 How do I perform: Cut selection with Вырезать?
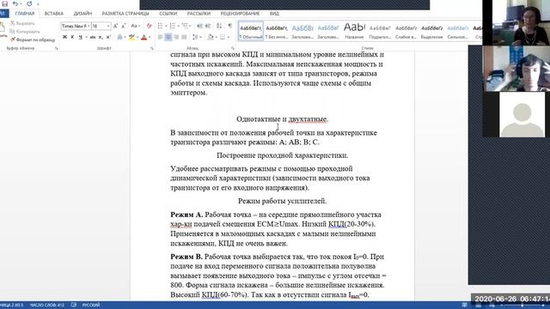tap(22, 23)
